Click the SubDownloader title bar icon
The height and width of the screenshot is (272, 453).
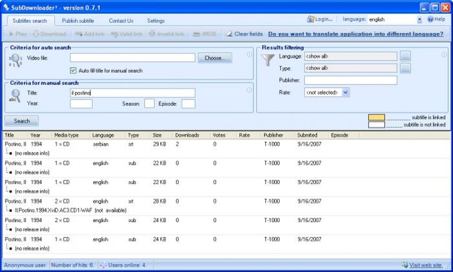tap(6, 7)
